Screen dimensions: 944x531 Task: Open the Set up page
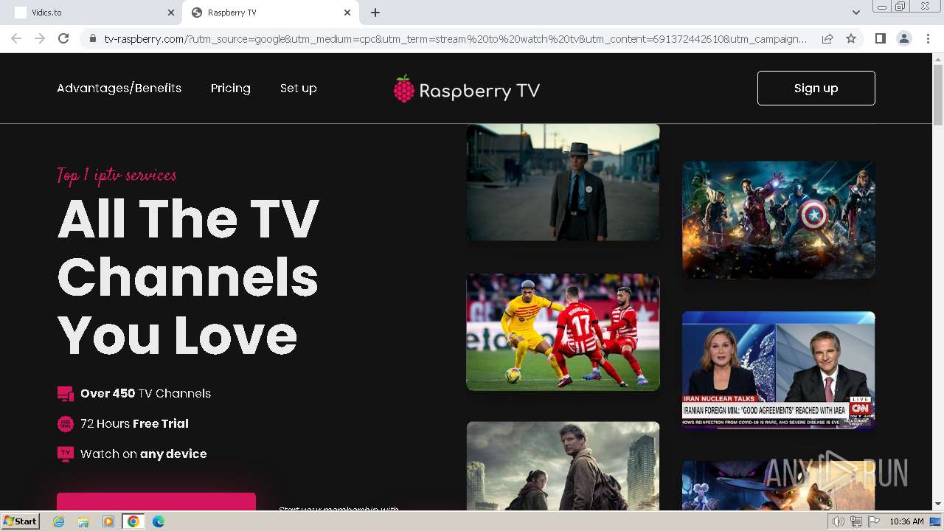pos(298,88)
